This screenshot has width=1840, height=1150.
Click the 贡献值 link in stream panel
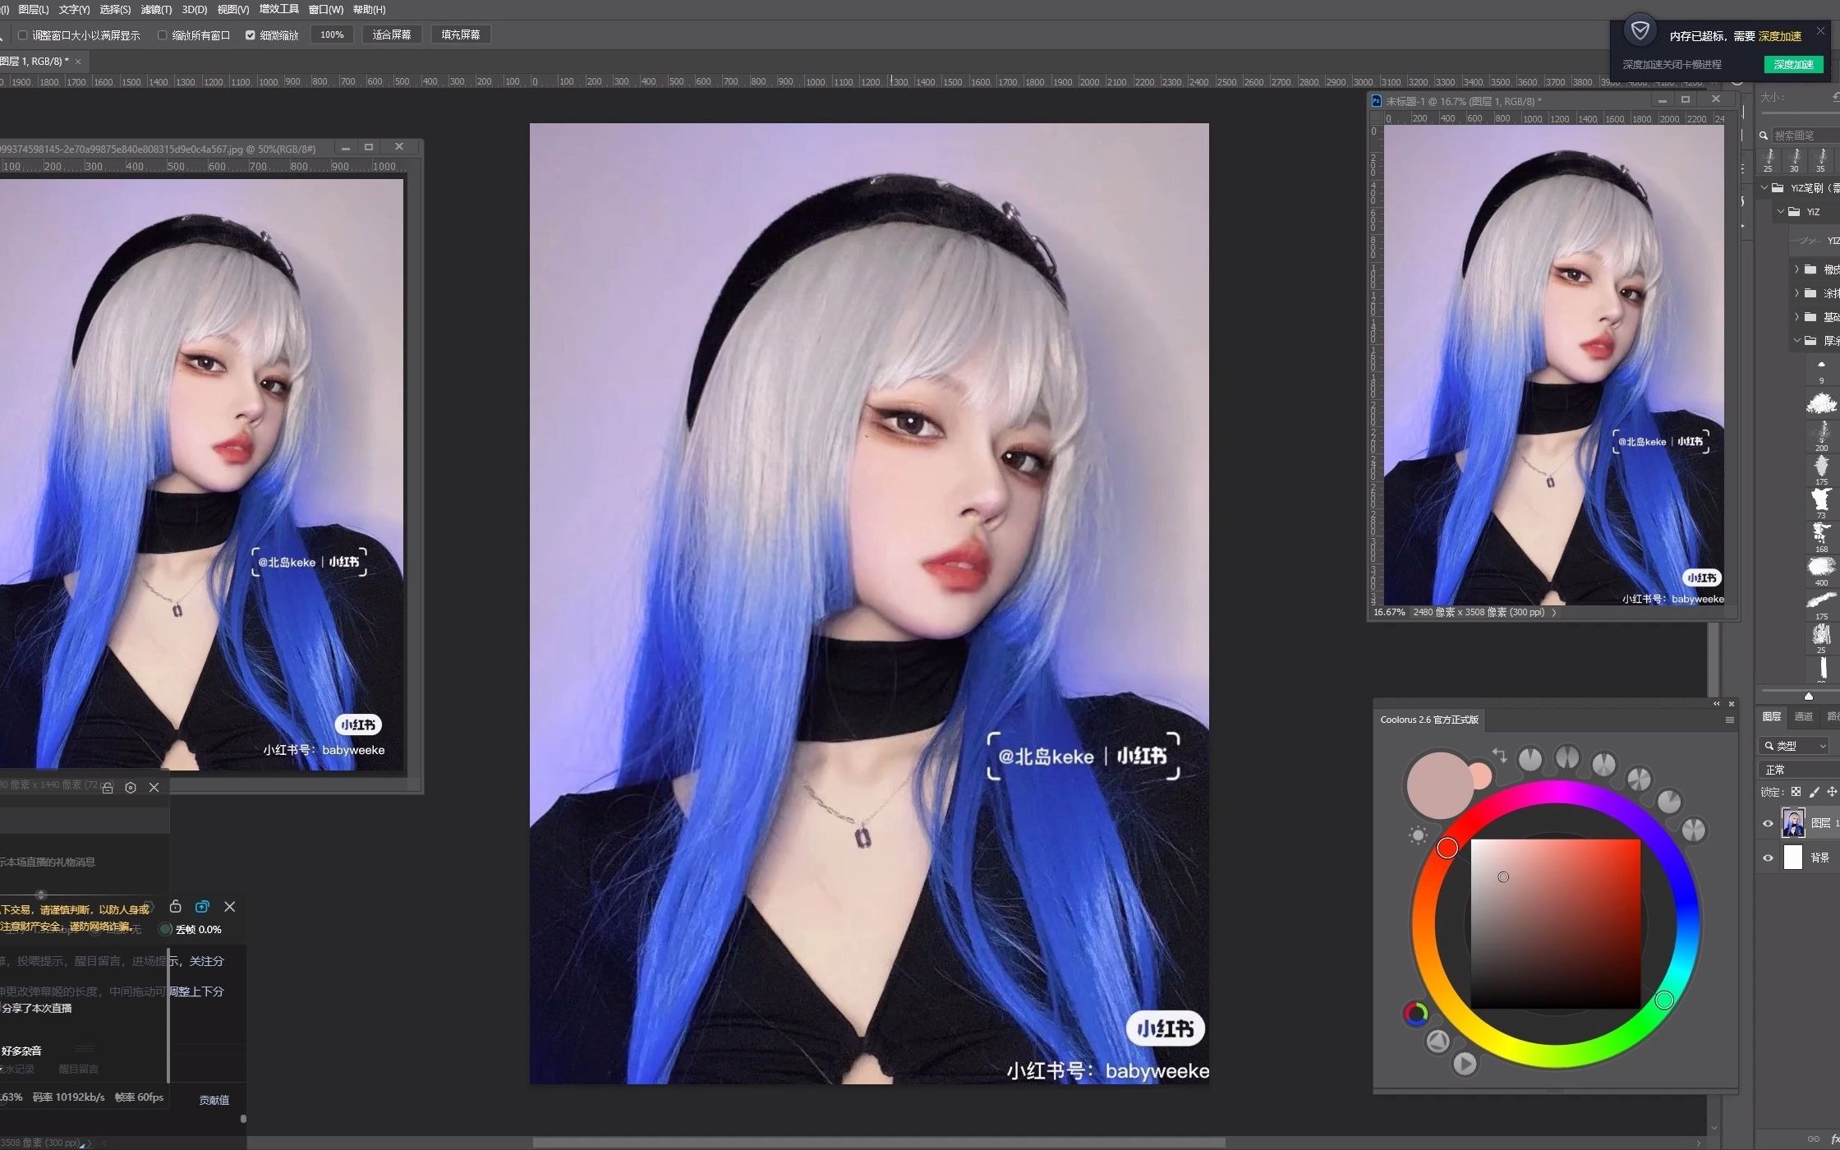[x=214, y=1100]
